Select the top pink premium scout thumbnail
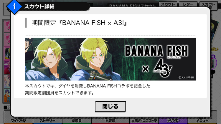221x124 pixels. [7, 26]
